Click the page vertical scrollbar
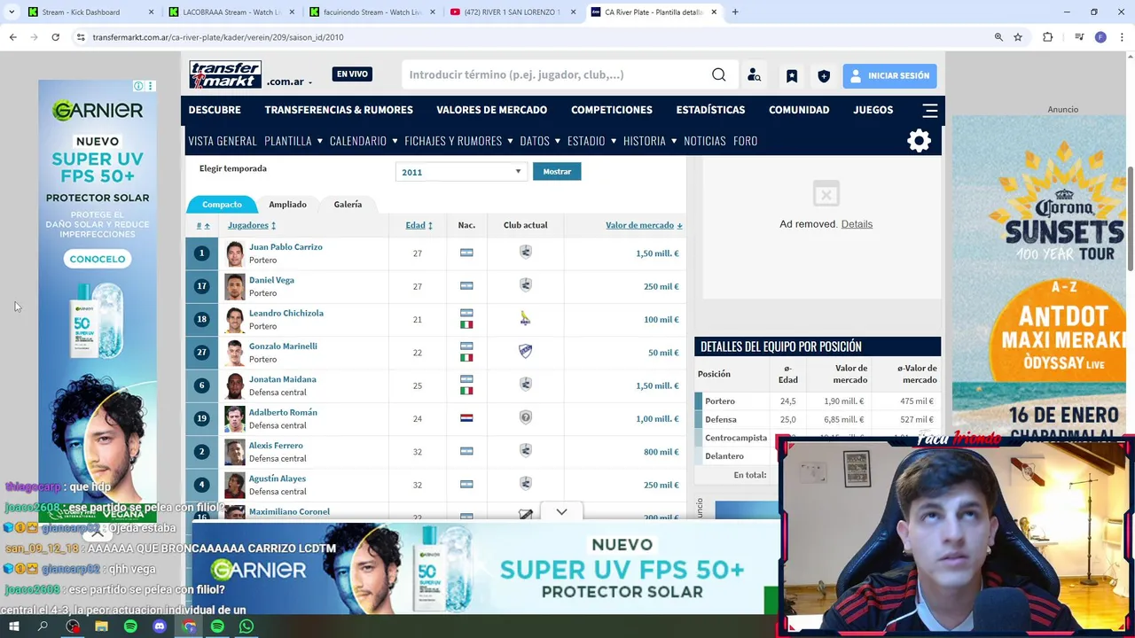This screenshot has height=638, width=1135. pos(1130,220)
